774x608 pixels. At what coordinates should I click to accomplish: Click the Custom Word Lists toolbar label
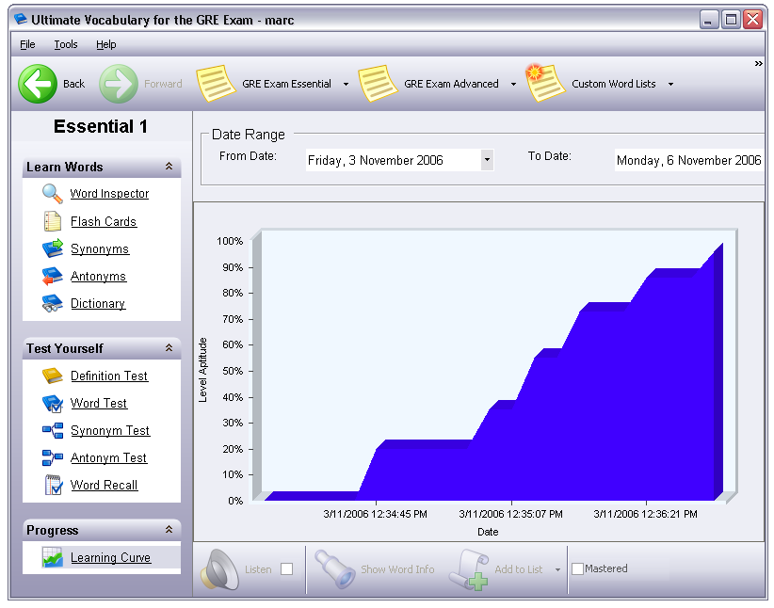[614, 84]
